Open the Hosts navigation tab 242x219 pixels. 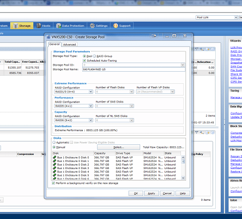[43, 26]
